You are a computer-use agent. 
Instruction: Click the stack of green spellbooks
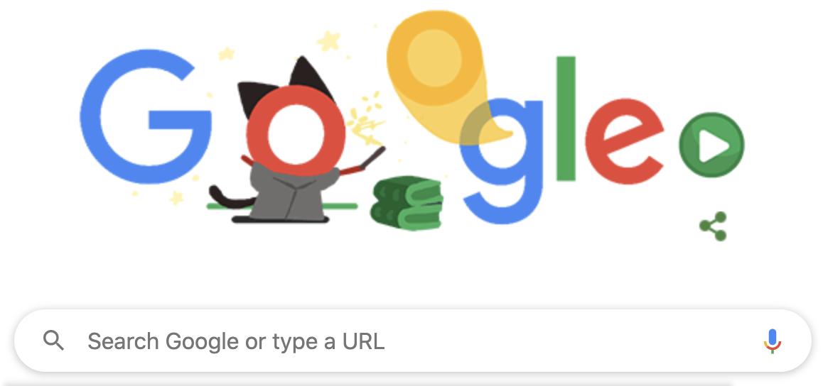point(408,203)
